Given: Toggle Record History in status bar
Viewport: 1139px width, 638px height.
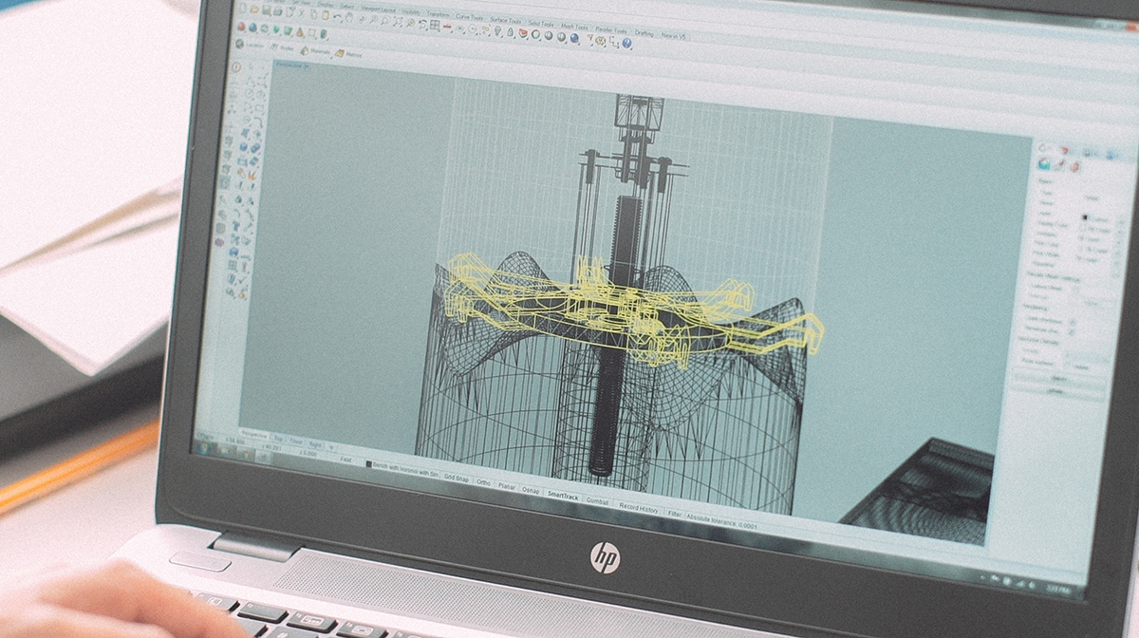Looking at the screenshot, I should pos(639,508).
